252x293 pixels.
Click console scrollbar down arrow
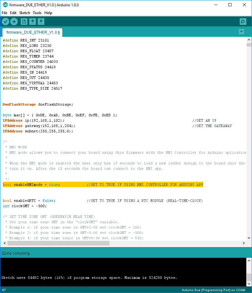249,284
